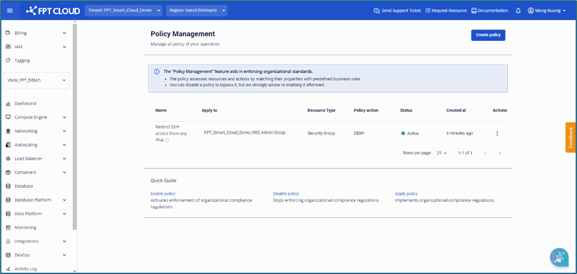The image size is (577, 274).
Task: Open the hamburger navigation menu
Action: point(10,10)
